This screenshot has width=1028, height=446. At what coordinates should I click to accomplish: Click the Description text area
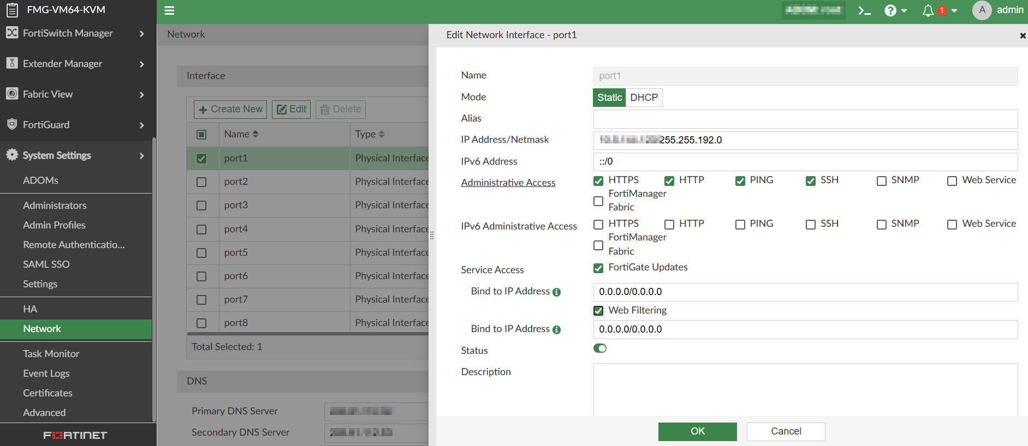805,389
